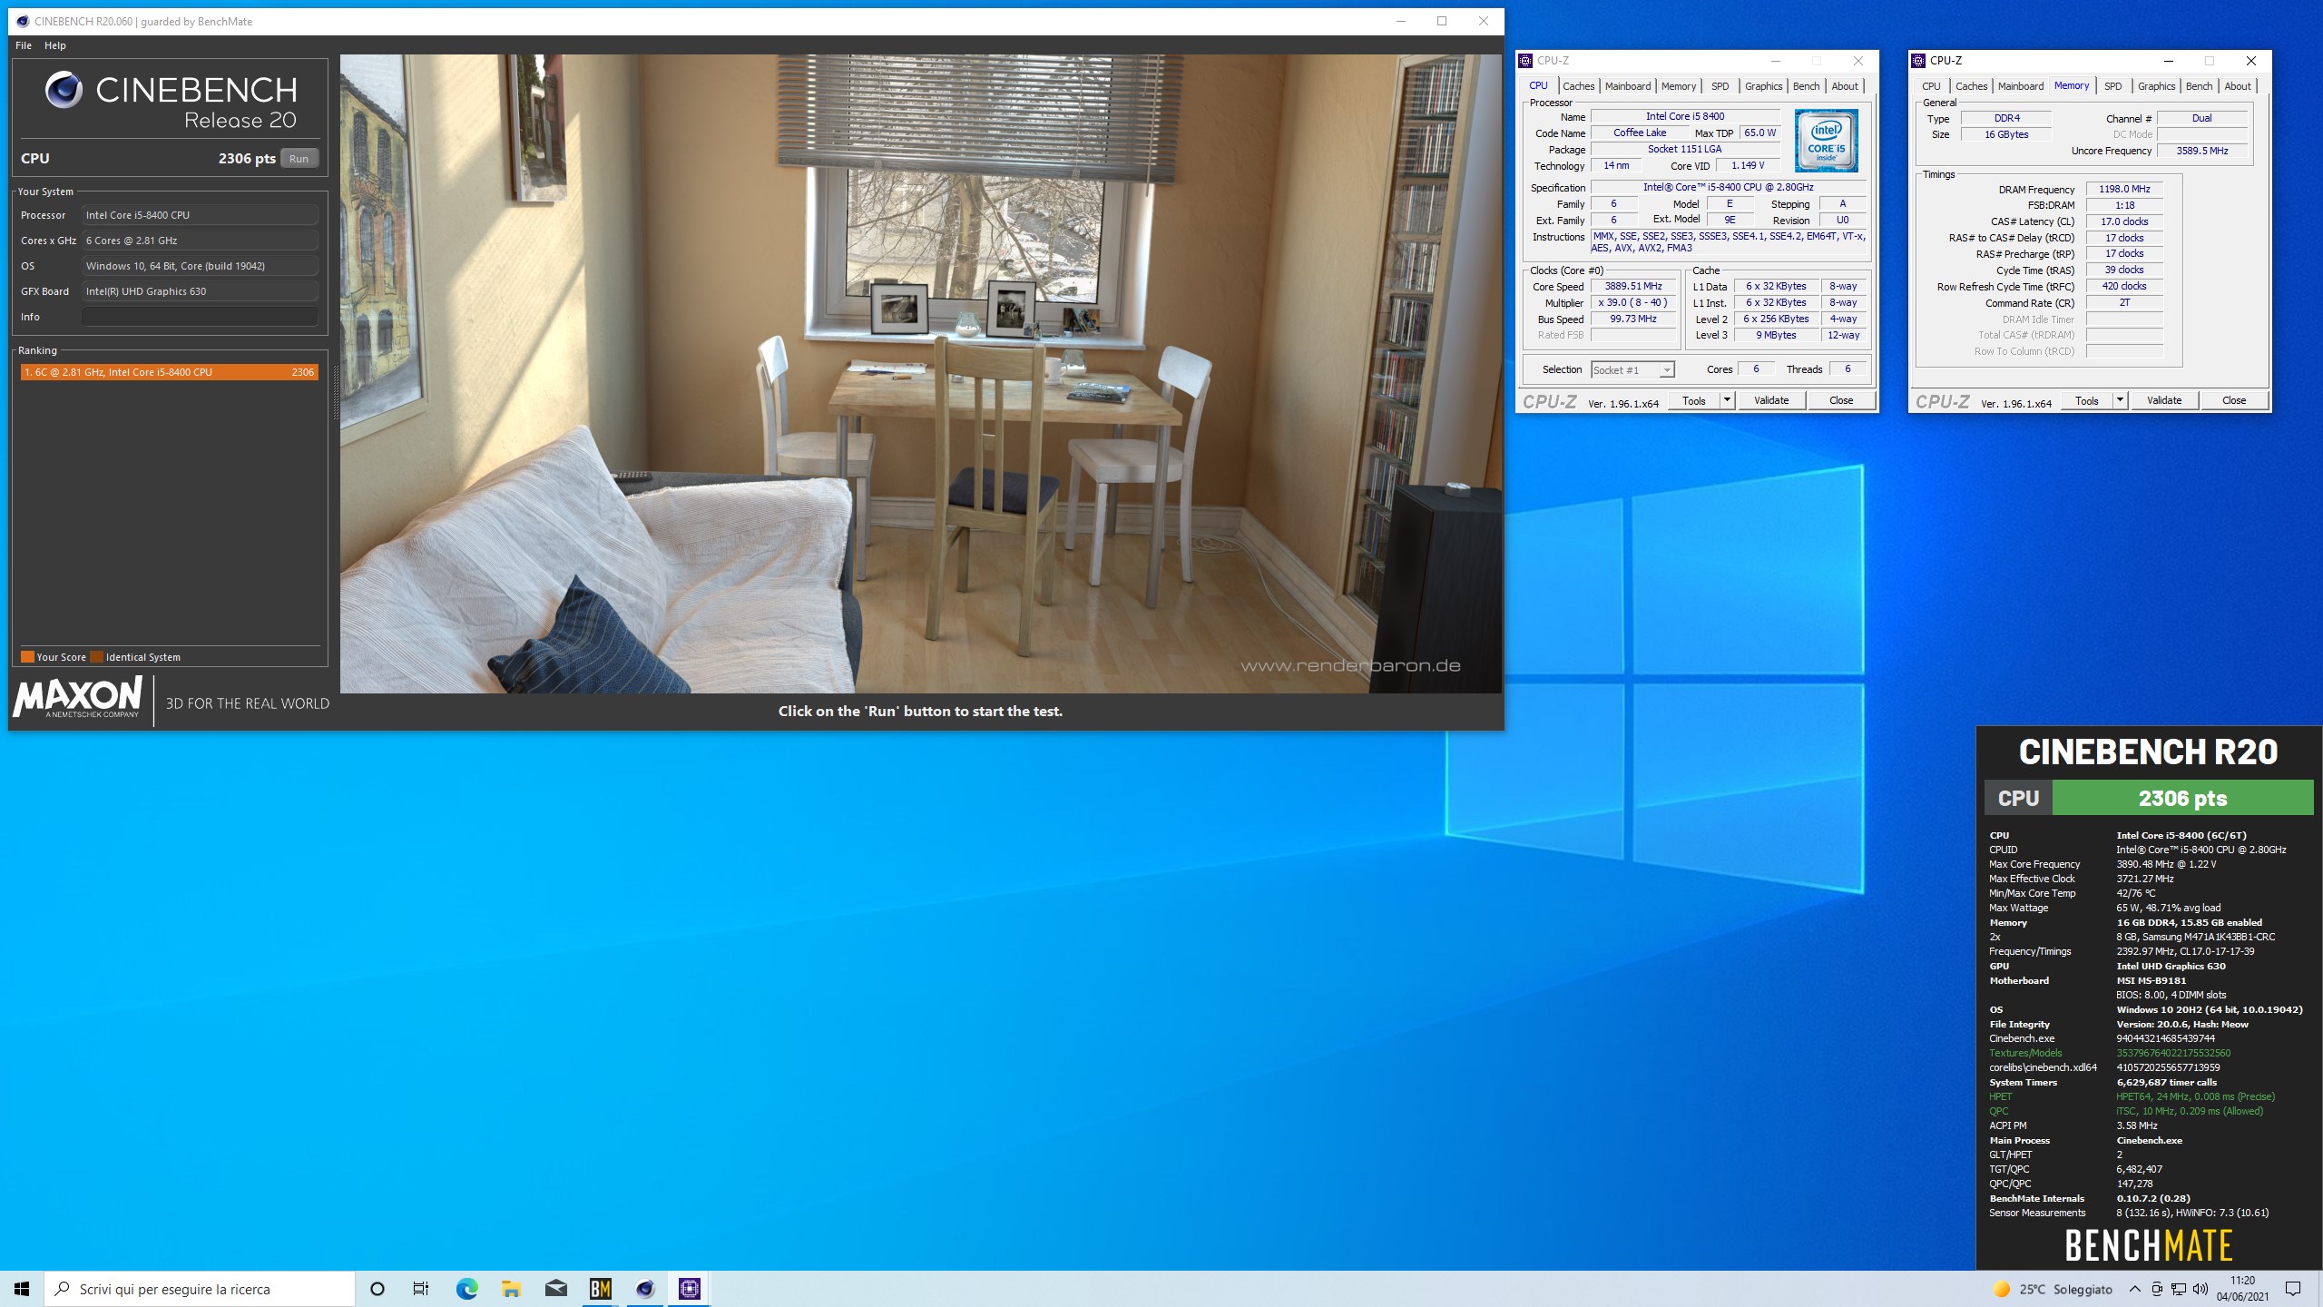Click the Intel Core i5 logo in CPU-Z
2323x1307 pixels.
(x=1826, y=141)
